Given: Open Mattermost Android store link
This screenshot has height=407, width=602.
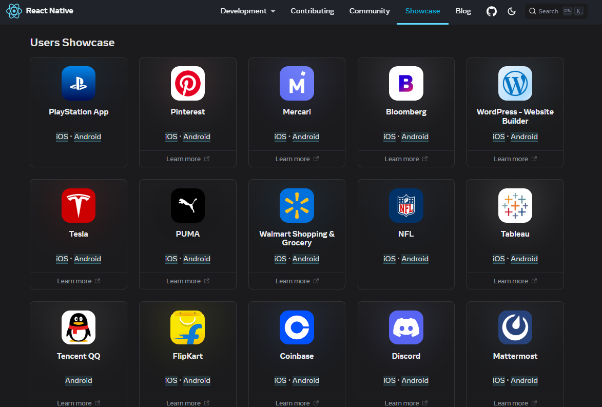Looking at the screenshot, I should pos(524,380).
